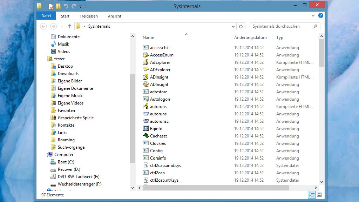Click the DVD-RW-Laufwerk (E:) drive icon
359x202 pixels.
click(53, 177)
